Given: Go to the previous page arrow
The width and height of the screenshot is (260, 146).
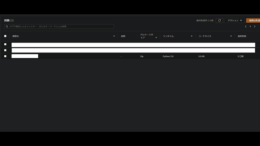Looking at the screenshot, I should point(246,27).
